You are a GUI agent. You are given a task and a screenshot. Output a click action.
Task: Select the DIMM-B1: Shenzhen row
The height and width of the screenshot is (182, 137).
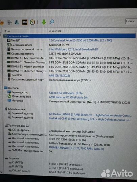point(27,62)
